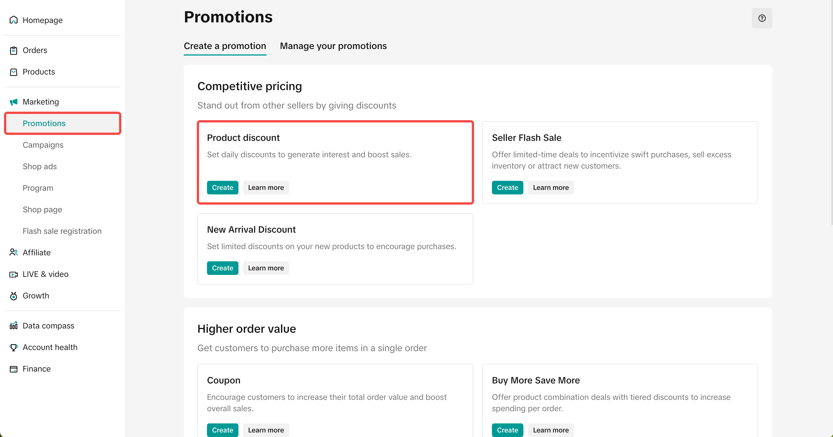Create a New Arrival Discount
This screenshot has width=833, height=437.
click(x=223, y=268)
